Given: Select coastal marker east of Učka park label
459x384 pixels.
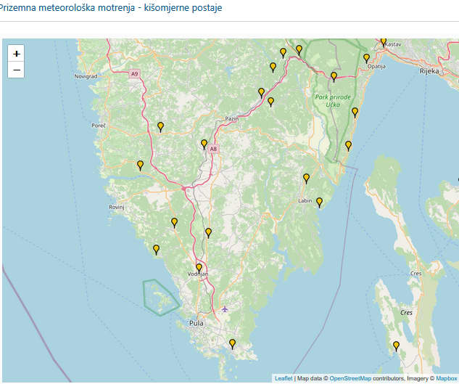Looking at the screenshot, I should (355, 112).
